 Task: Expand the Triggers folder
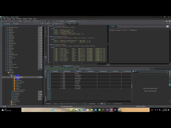tap(13, 88)
